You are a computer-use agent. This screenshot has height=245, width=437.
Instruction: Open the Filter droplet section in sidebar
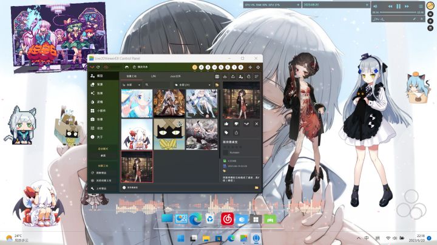pos(103,102)
